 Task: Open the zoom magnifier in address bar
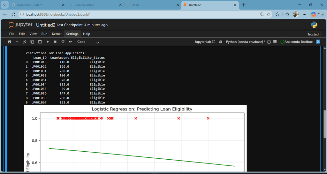(262, 14)
